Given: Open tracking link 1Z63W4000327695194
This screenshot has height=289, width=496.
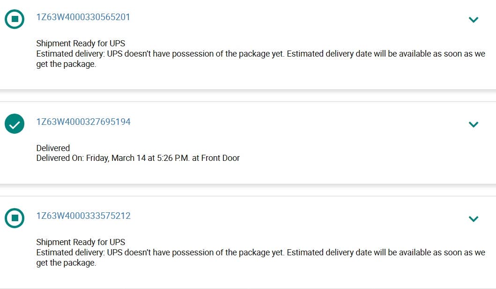Looking at the screenshot, I should pos(83,122).
